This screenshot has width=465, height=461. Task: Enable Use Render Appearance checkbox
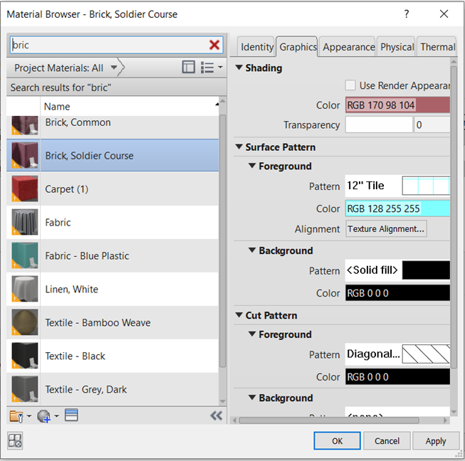(350, 85)
